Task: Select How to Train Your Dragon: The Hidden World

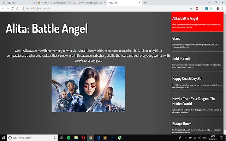Action: [x=197, y=104]
